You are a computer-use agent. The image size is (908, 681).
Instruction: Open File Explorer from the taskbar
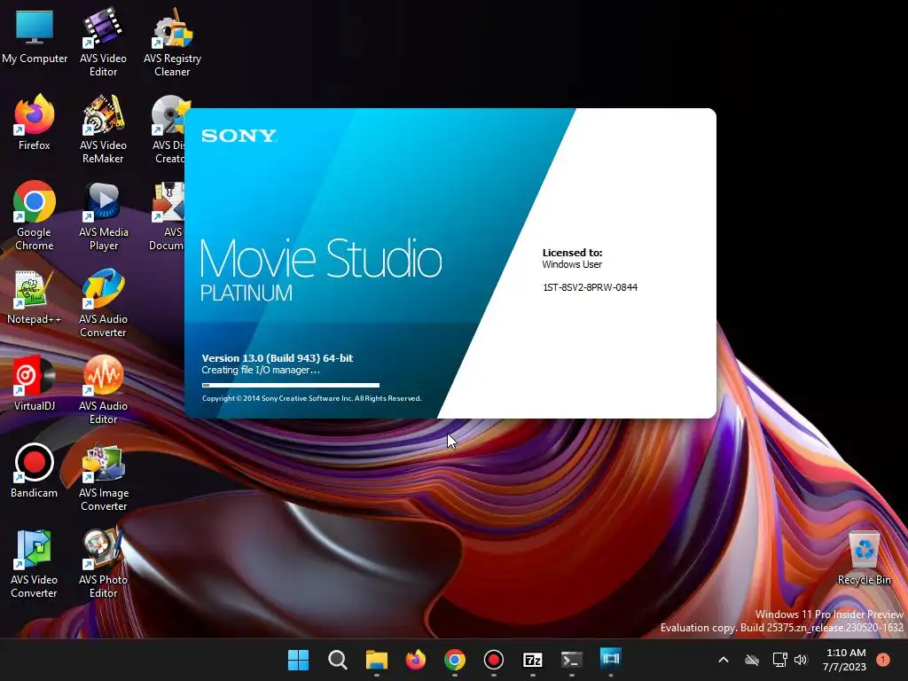(376, 660)
